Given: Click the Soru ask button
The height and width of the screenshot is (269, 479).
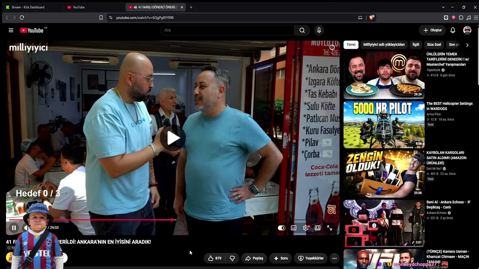Looking at the screenshot, I should [x=281, y=258].
